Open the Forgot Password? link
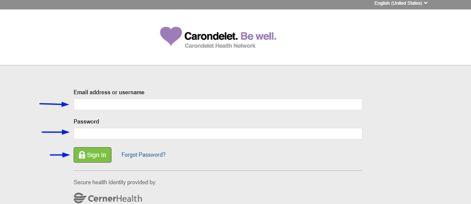Viewport: 471px width, 204px height. coord(144,155)
